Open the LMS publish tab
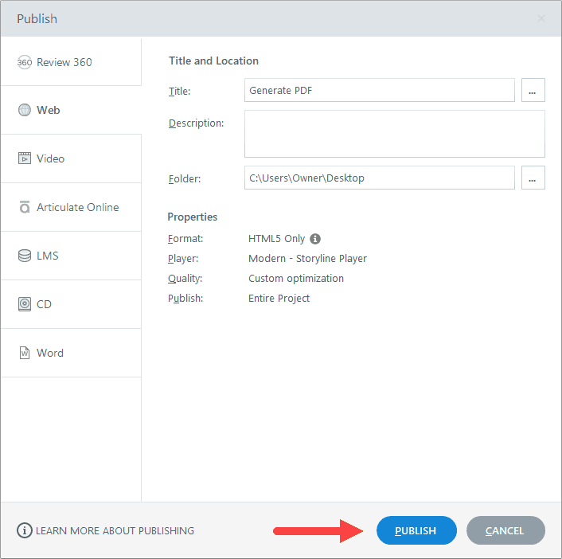 point(71,256)
